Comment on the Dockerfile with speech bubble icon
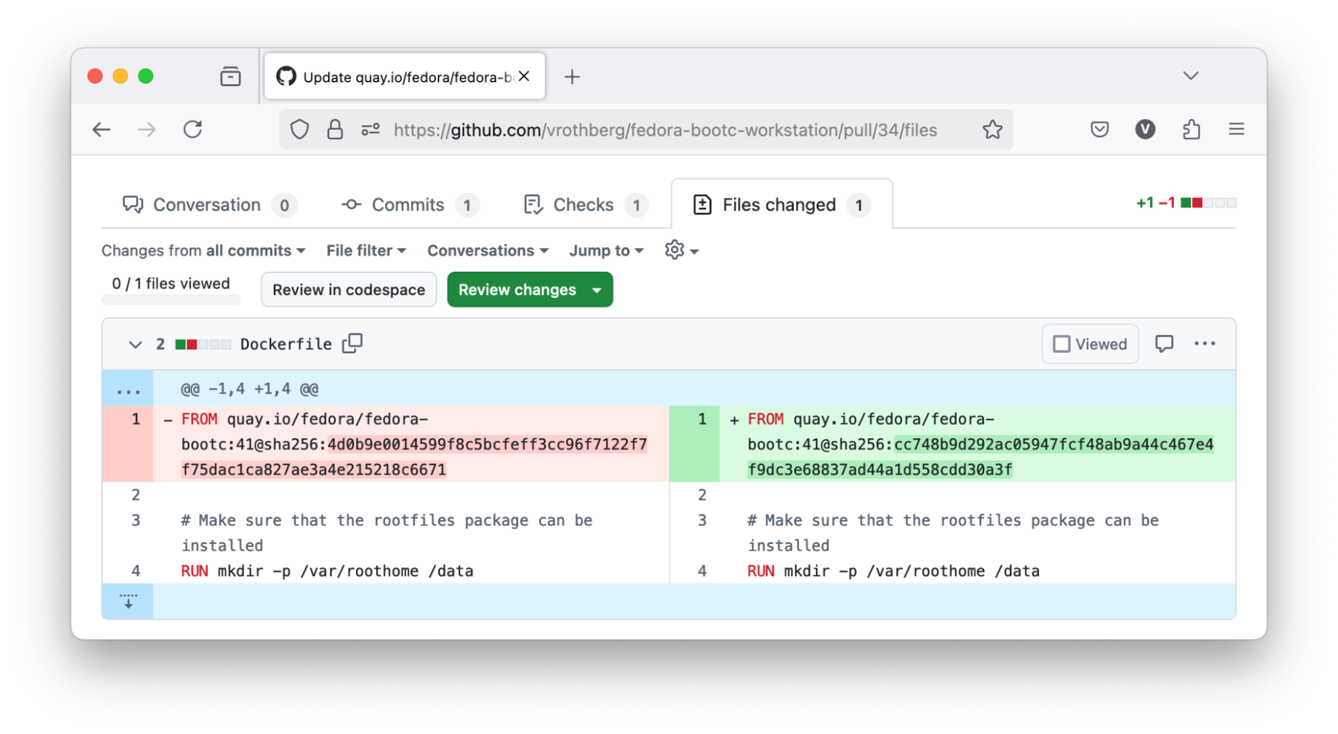 [1164, 344]
